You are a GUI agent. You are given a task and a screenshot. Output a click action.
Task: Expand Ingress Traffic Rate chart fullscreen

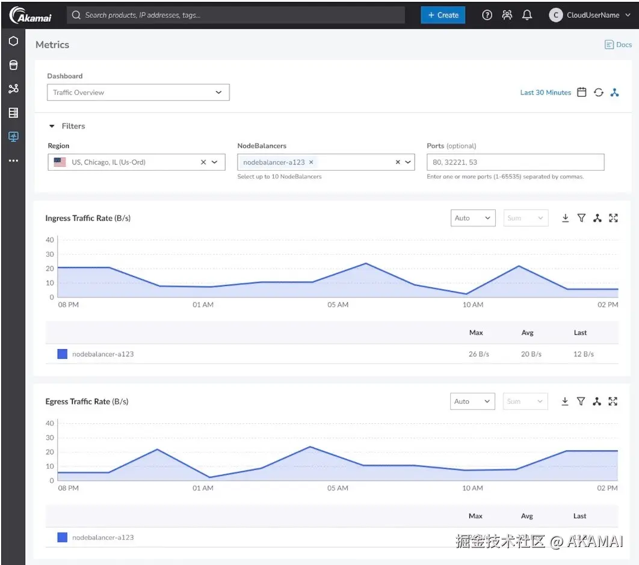point(613,218)
